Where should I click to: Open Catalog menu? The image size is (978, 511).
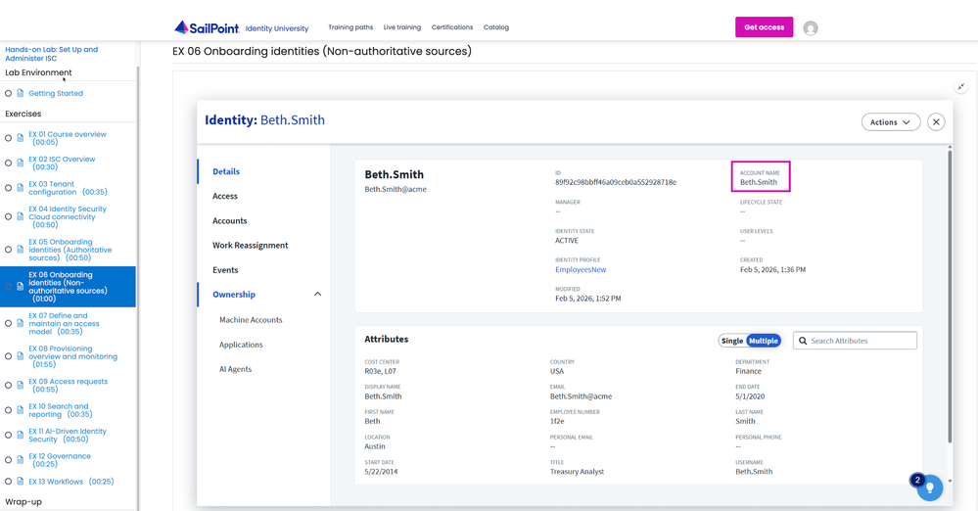click(496, 27)
